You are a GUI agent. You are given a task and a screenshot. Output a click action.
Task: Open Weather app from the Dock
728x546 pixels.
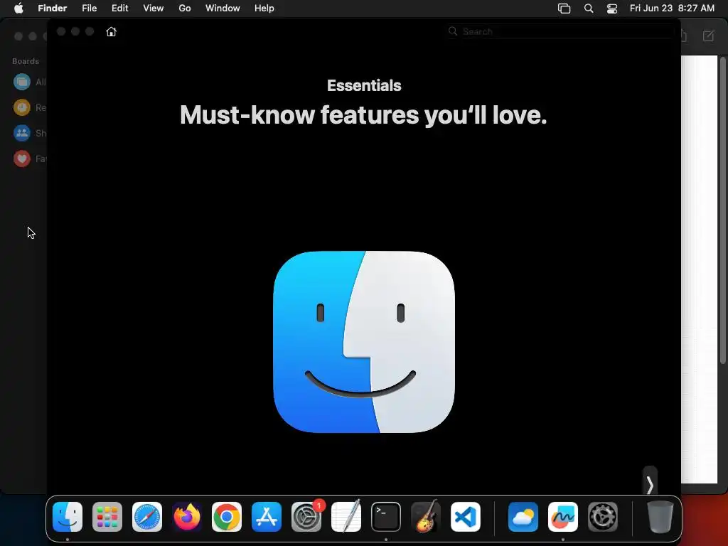523,517
